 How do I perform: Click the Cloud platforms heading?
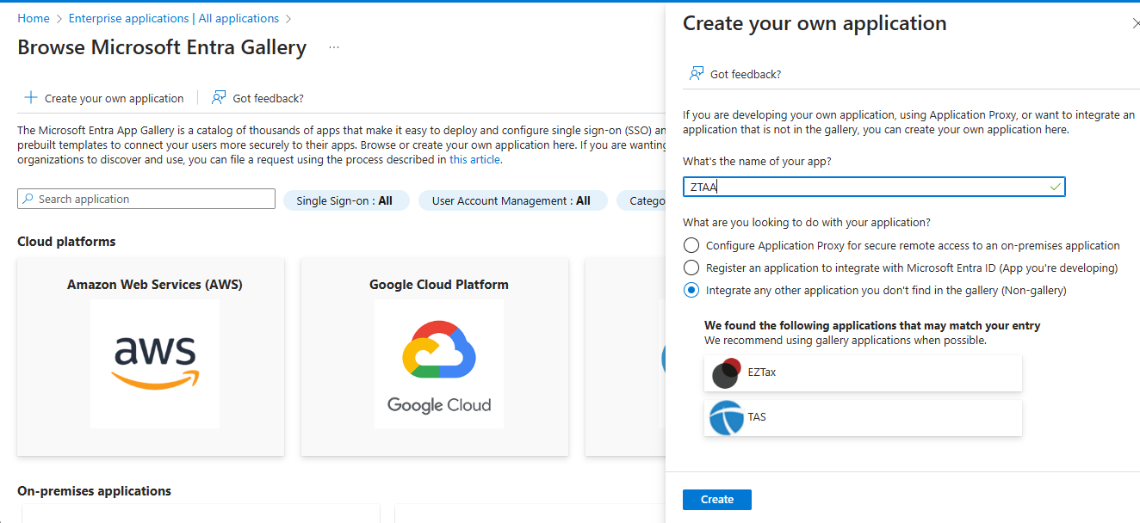(66, 242)
